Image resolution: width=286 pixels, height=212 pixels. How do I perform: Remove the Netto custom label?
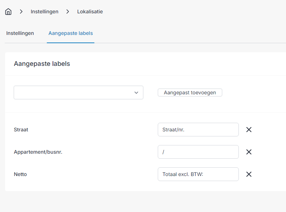249,174
